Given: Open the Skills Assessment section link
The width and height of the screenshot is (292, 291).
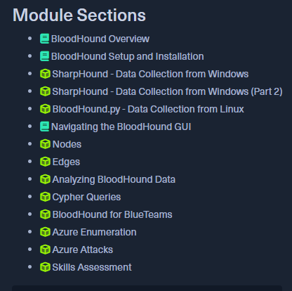Looking at the screenshot, I should pos(92,267).
